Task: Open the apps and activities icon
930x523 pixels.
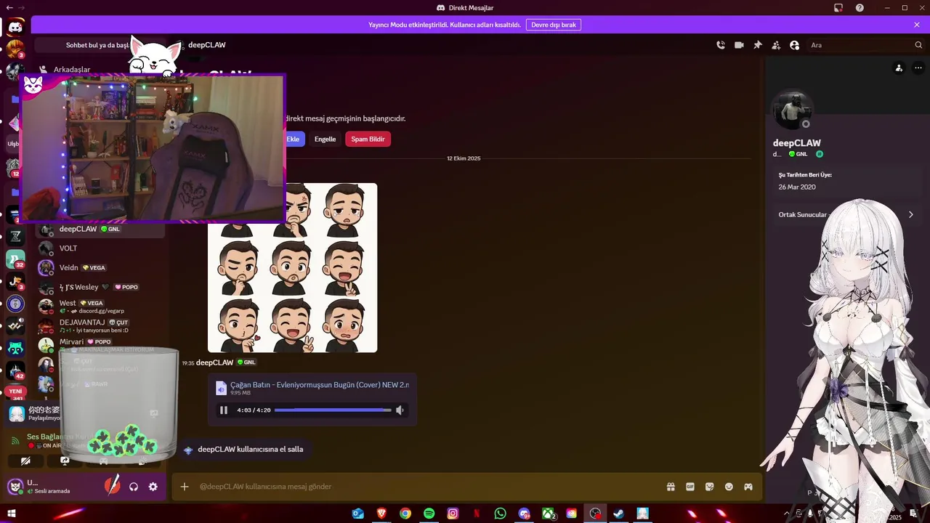Action: [748, 487]
